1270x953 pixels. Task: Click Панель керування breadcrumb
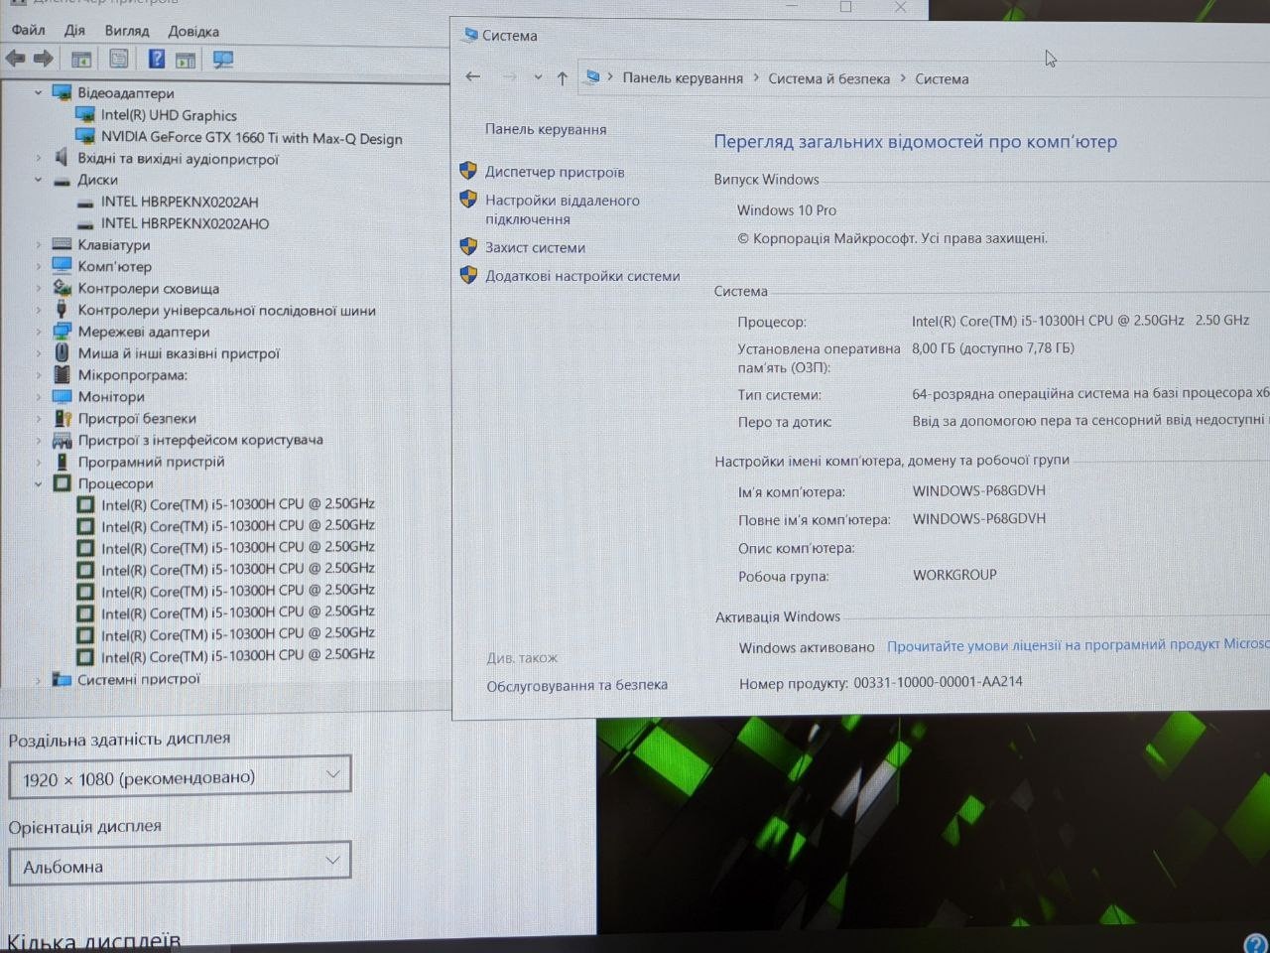[x=683, y=78]
